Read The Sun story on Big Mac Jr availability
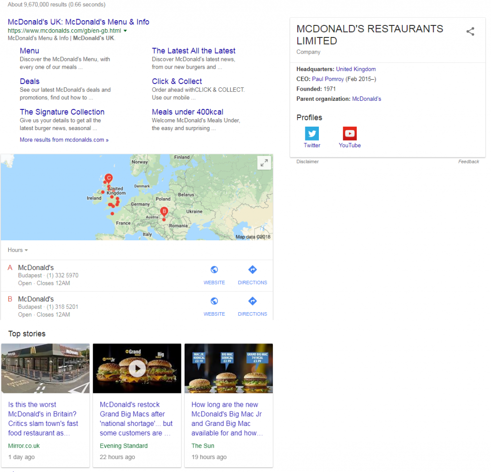491x472 pixels. pos(227,419)
